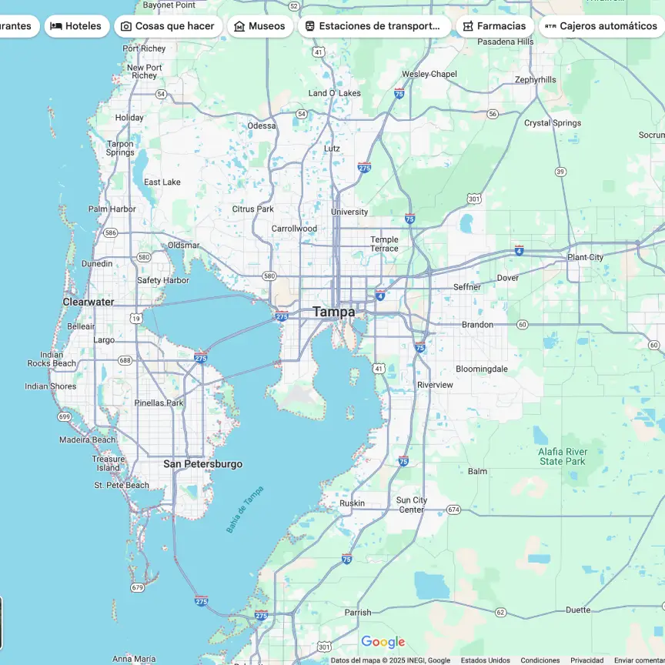Click the Crystal Springs label
The image size is (665, 665).
click(553, 123)
